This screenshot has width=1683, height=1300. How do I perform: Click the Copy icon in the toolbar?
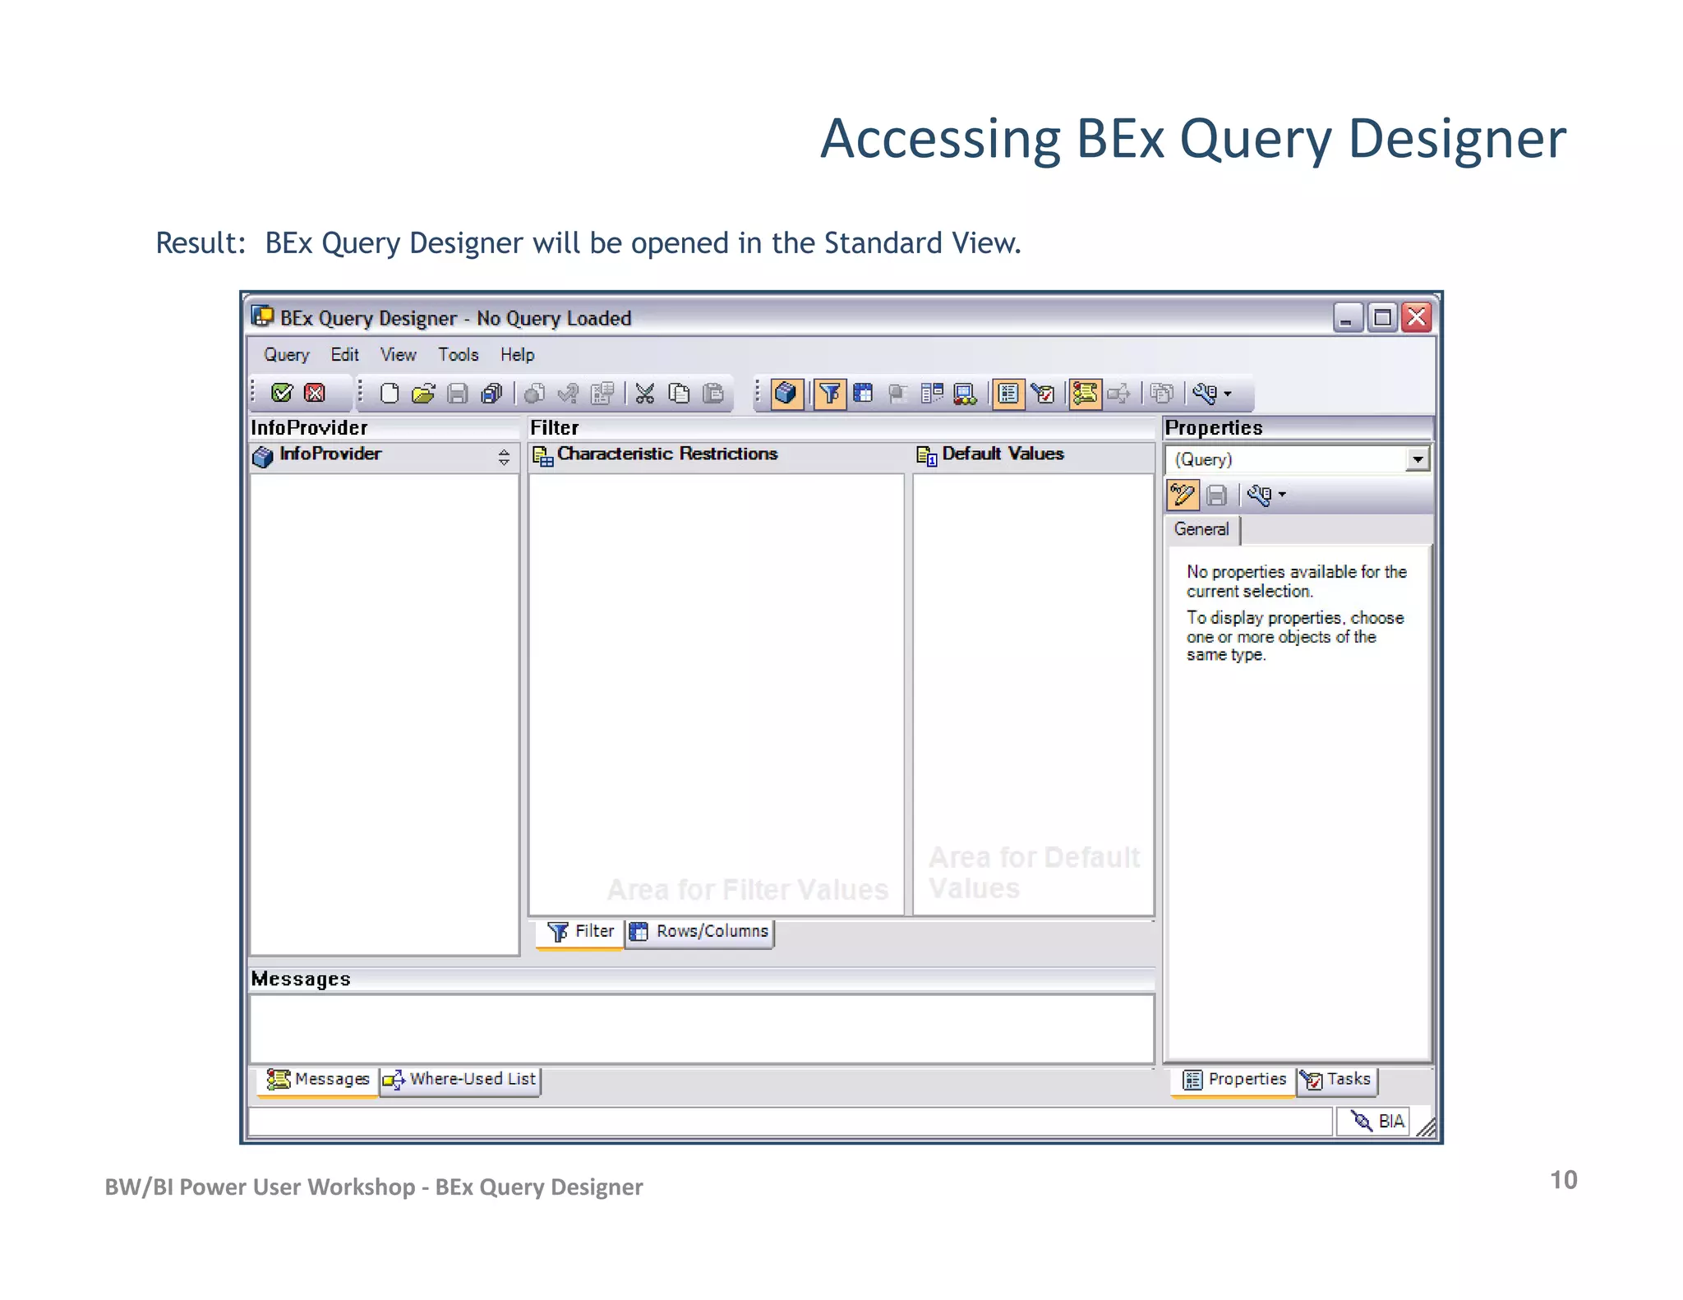click(x=680, y=394)
